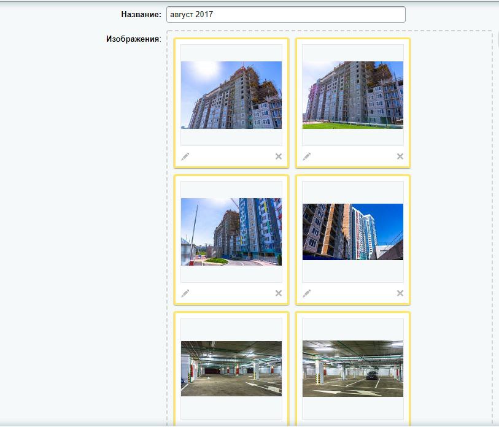The image size is (499, 427).
Task: Edit the sunlit construction building photo via pencil
Action: 185,156
